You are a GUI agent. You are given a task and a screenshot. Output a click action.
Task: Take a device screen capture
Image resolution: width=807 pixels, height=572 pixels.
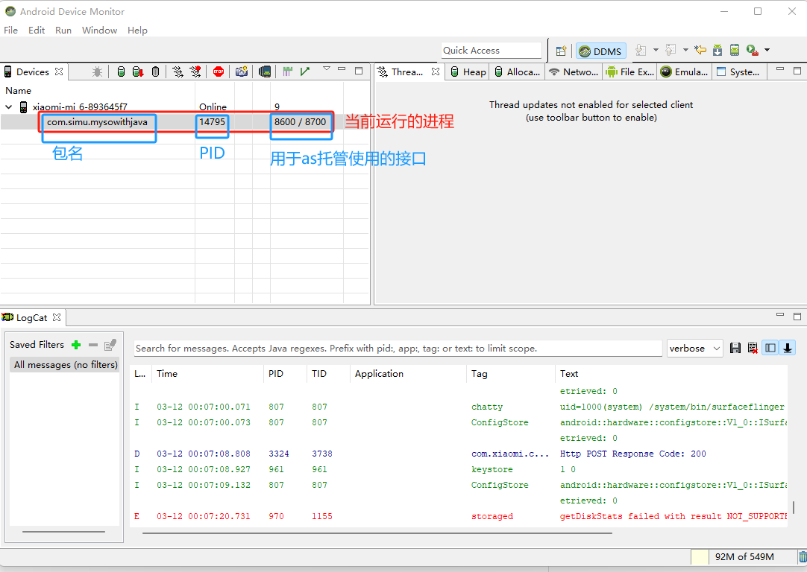pos(242,72)
